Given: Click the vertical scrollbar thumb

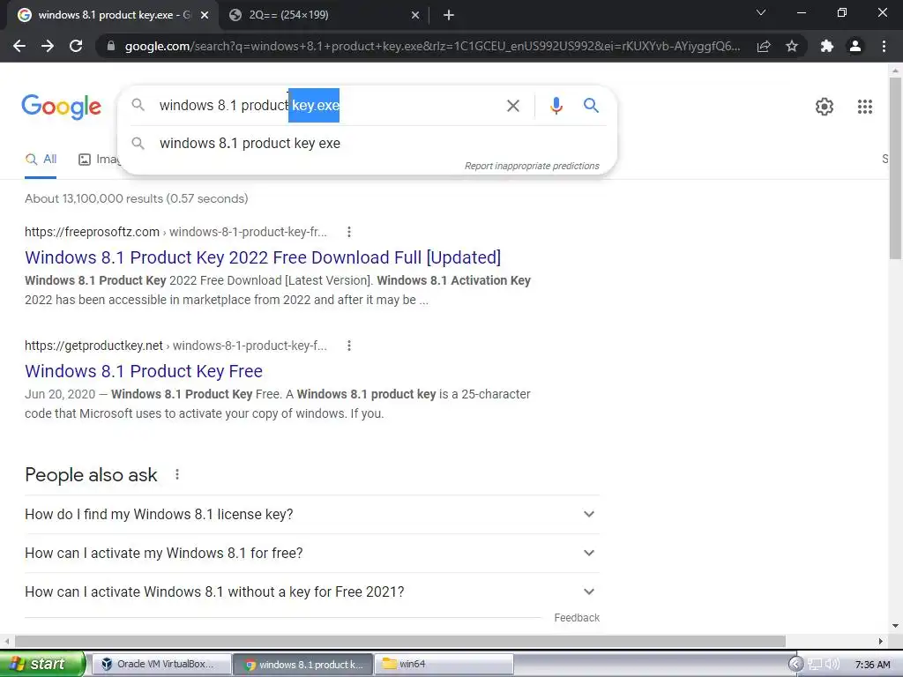Looking at the screenshot, I should pos(896,167).
